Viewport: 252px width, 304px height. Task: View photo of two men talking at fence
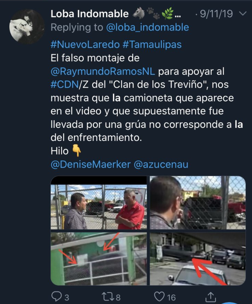tap(99, 203)
